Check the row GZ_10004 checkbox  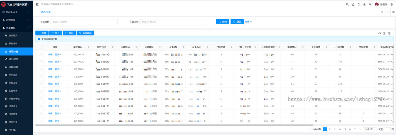pos(40,106)
